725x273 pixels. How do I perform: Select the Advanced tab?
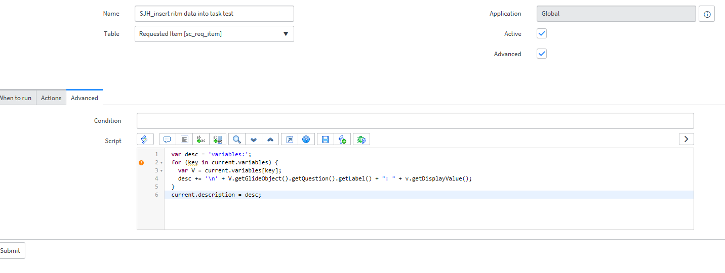pos(85,98)
